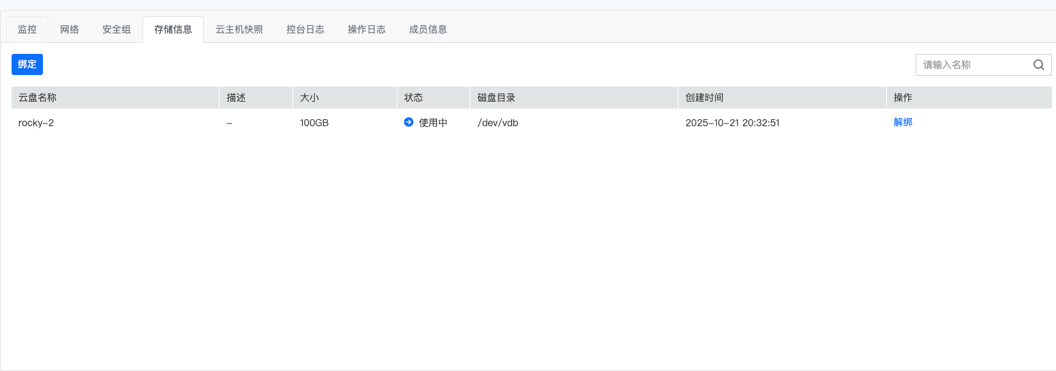Viewport: 1056px width, 371px height.
Task: Click the search magnifier icon
Action: pos(1038,65)
